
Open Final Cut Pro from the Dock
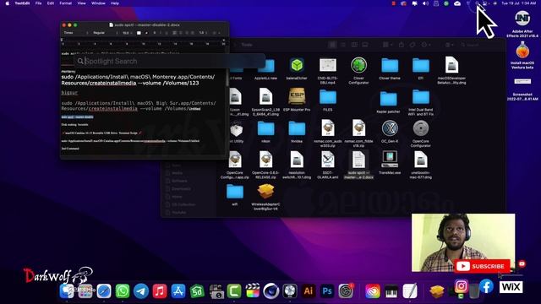[253, 291]
